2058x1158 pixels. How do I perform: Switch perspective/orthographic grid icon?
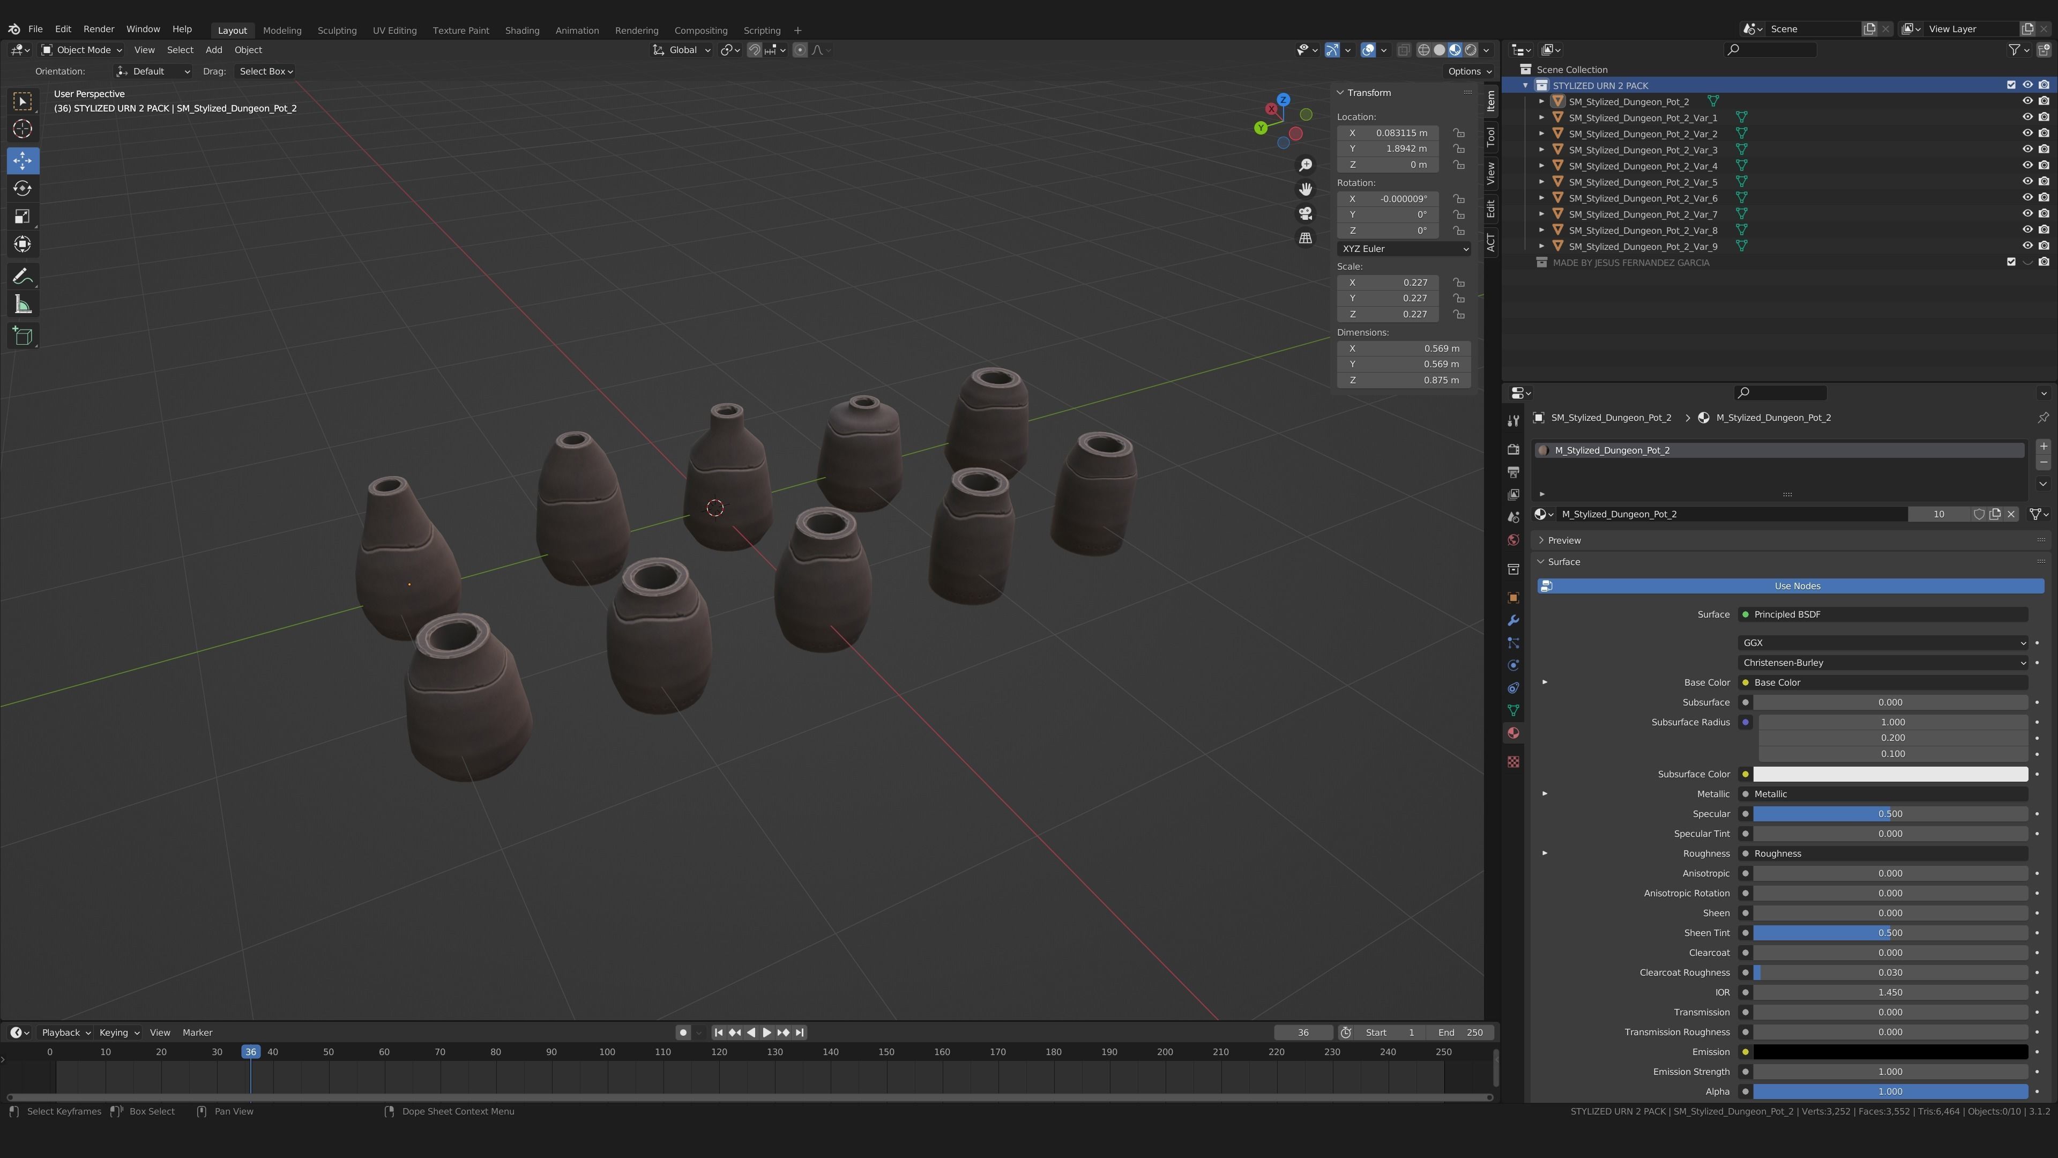coord(1306,238)
